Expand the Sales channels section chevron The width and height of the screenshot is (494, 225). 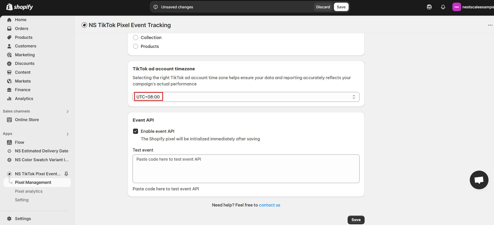[x=67, y=111]
